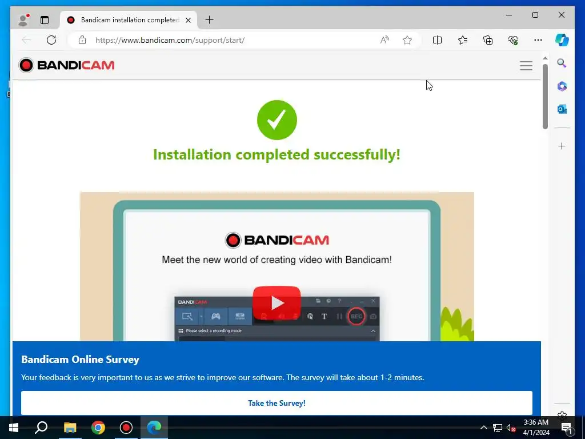The image size is (585, 439).
Task: Click the 'Installation completed successfully!' heading
Action: tap(277, 154)
